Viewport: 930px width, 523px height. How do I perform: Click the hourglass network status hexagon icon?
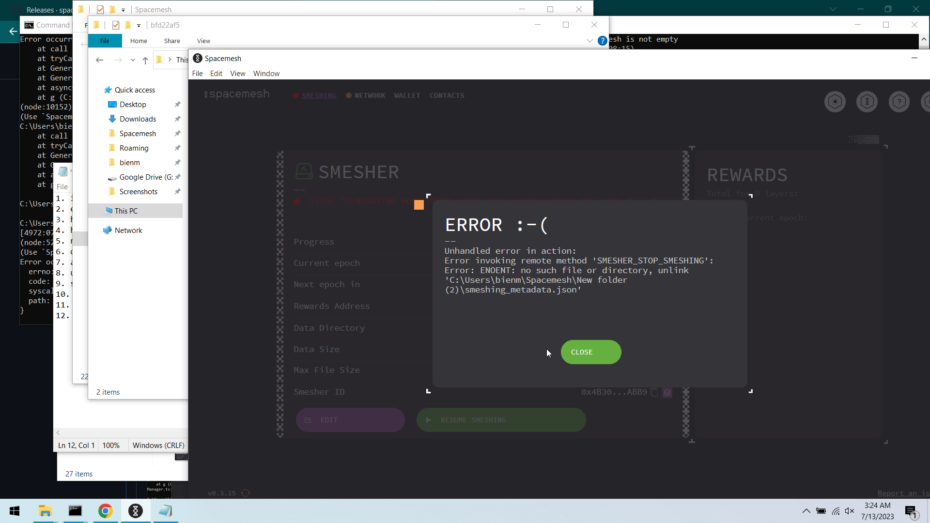[867, 102]
